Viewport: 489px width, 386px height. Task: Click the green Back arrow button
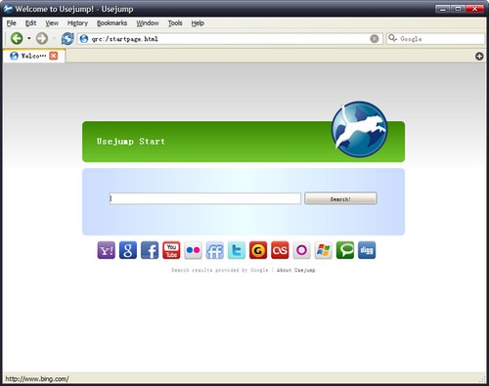17,38
